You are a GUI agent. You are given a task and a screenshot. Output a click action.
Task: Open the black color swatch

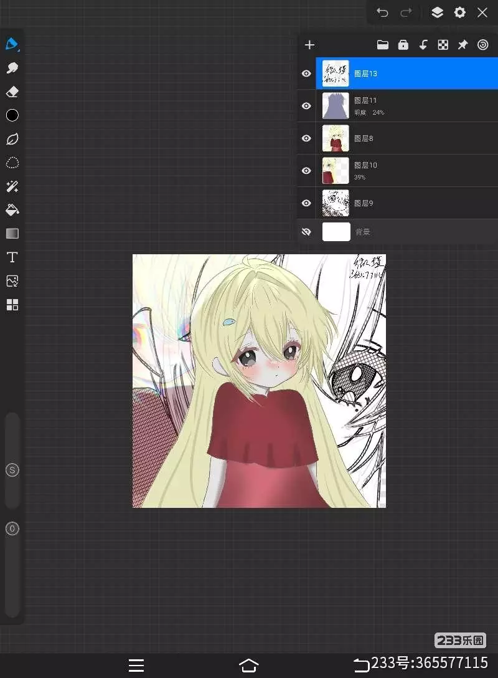(12, 115)
